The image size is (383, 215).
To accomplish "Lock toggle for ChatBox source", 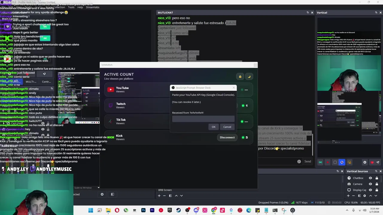I will (377, 178).
